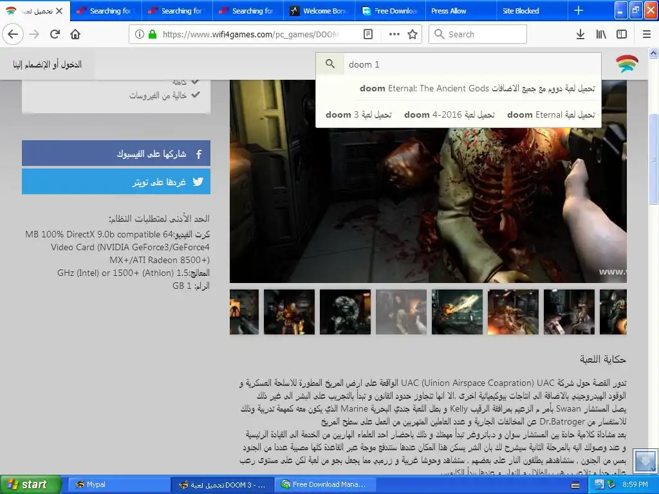Open faded thumbnail with orange muzzle flash

tap(401, 312)
